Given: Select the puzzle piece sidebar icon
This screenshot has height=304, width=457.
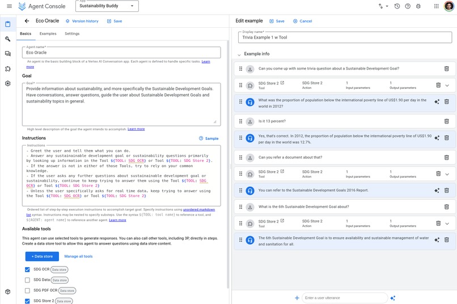Looking at the screenshot, I should (x=8, y=68).
